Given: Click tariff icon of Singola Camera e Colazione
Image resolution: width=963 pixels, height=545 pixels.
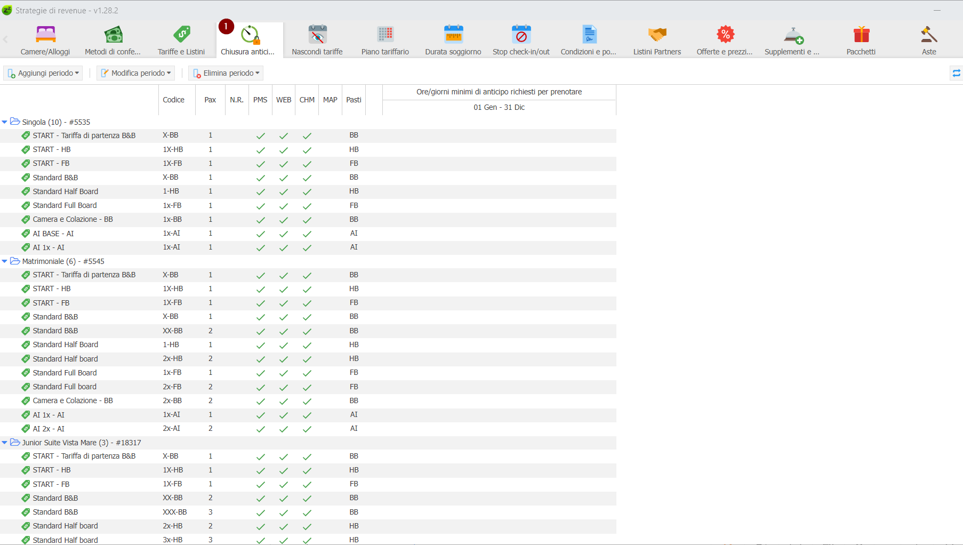Looking at the screenshot, I should [x=26, y=219].
